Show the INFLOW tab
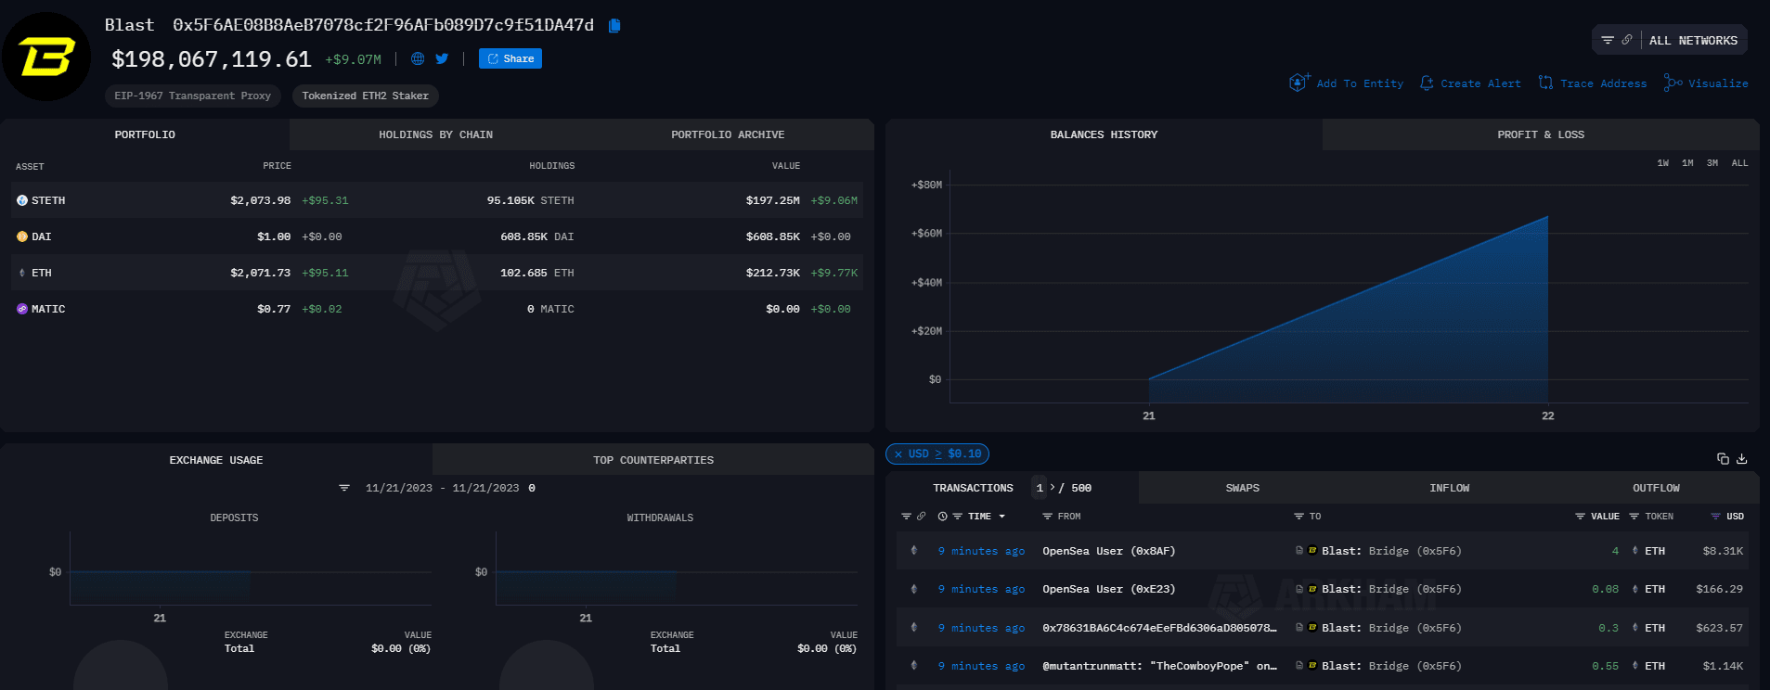Screen dimensions: 1770x690 pyautogui.click(x=1449, y=488)
